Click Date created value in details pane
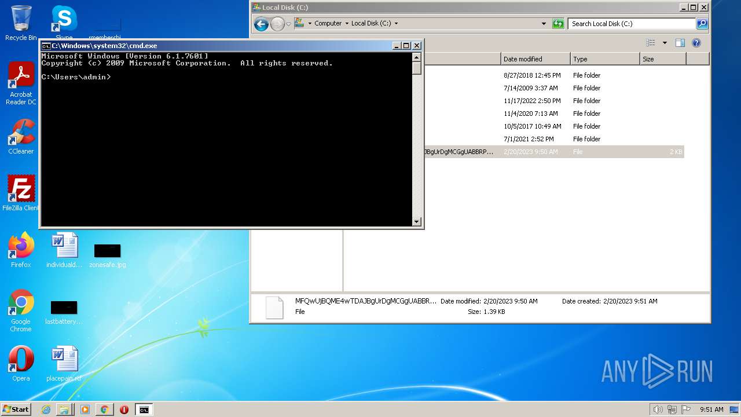The image size is (741, 417). click(630, 301)
